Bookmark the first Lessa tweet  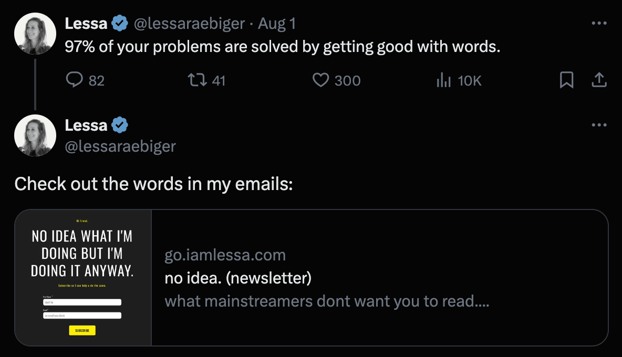[x=566, y=80]
